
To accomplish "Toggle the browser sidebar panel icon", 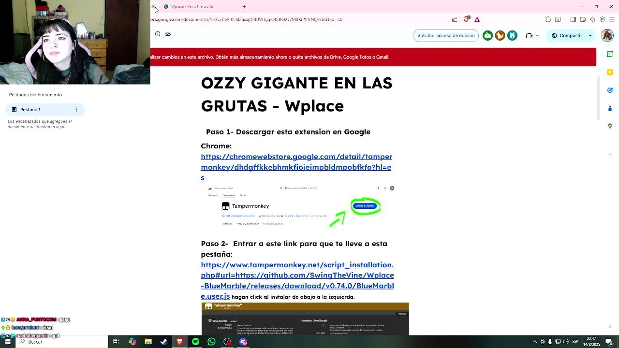I will (x=573, y=19).
